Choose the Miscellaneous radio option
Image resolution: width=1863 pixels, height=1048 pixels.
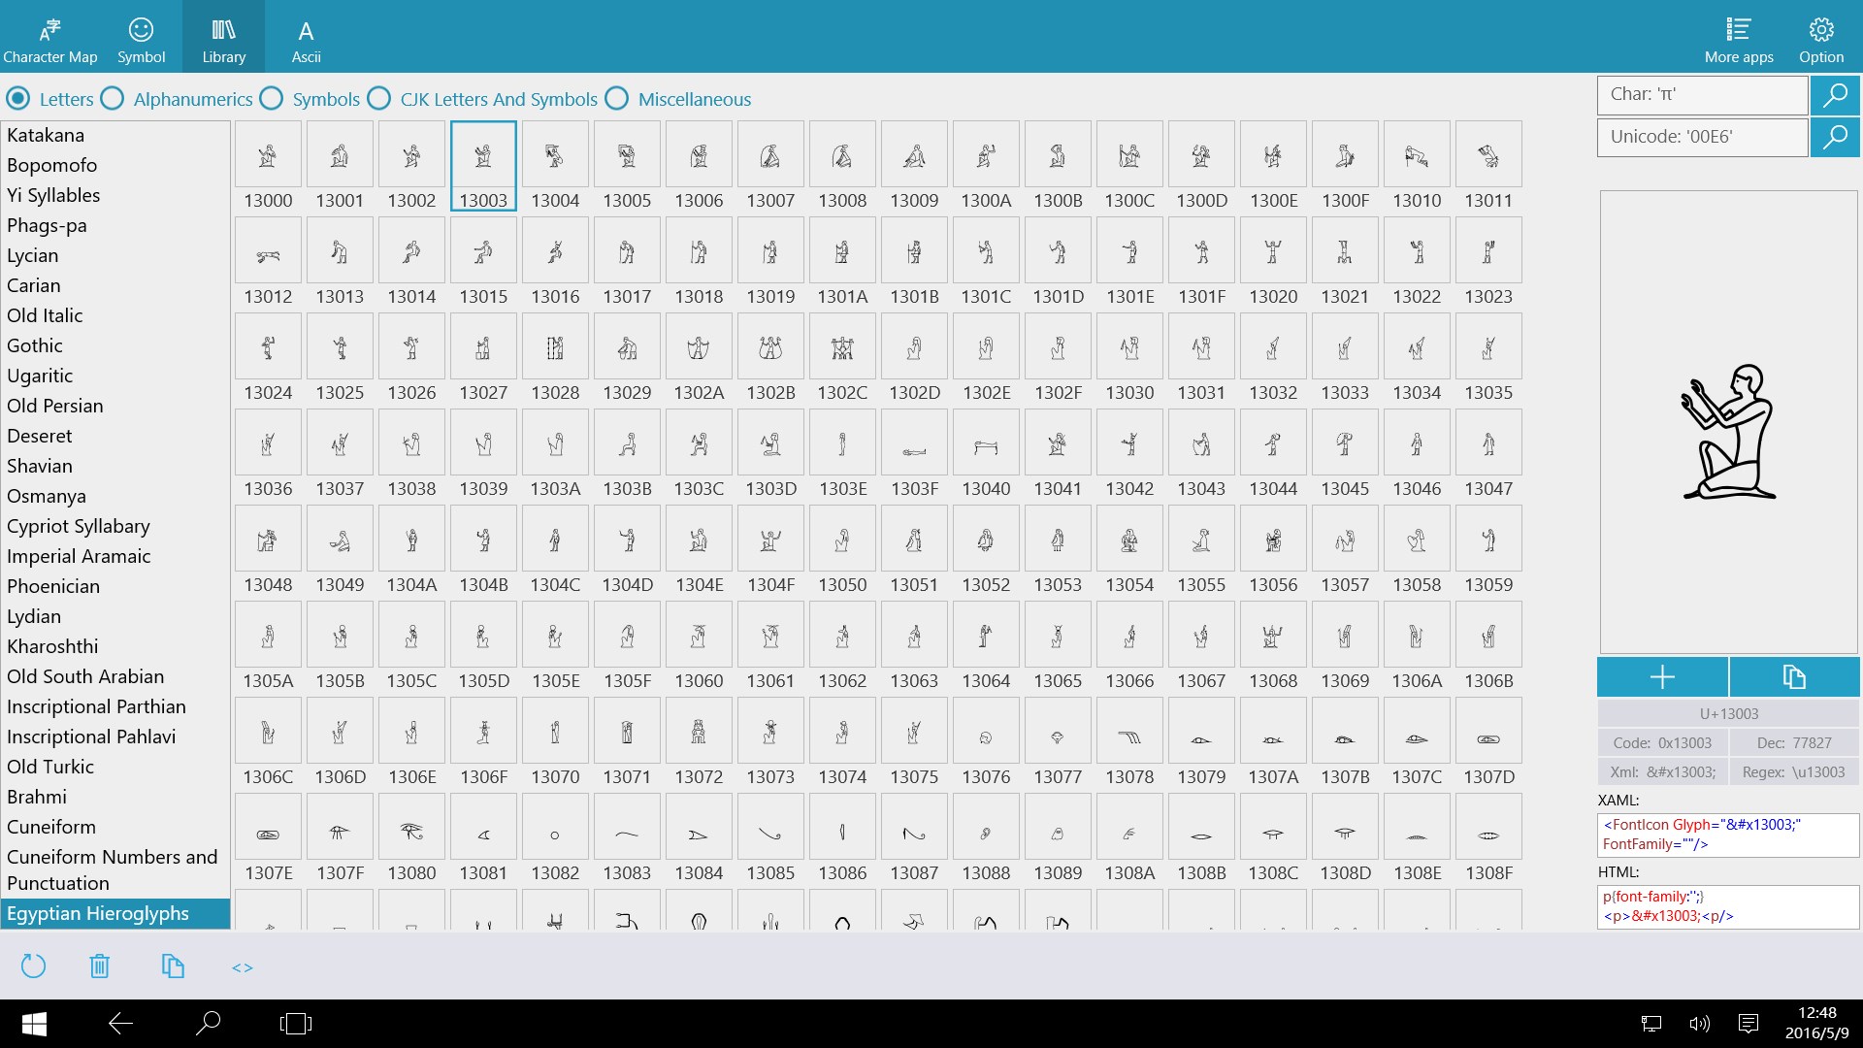pos(617,99)
